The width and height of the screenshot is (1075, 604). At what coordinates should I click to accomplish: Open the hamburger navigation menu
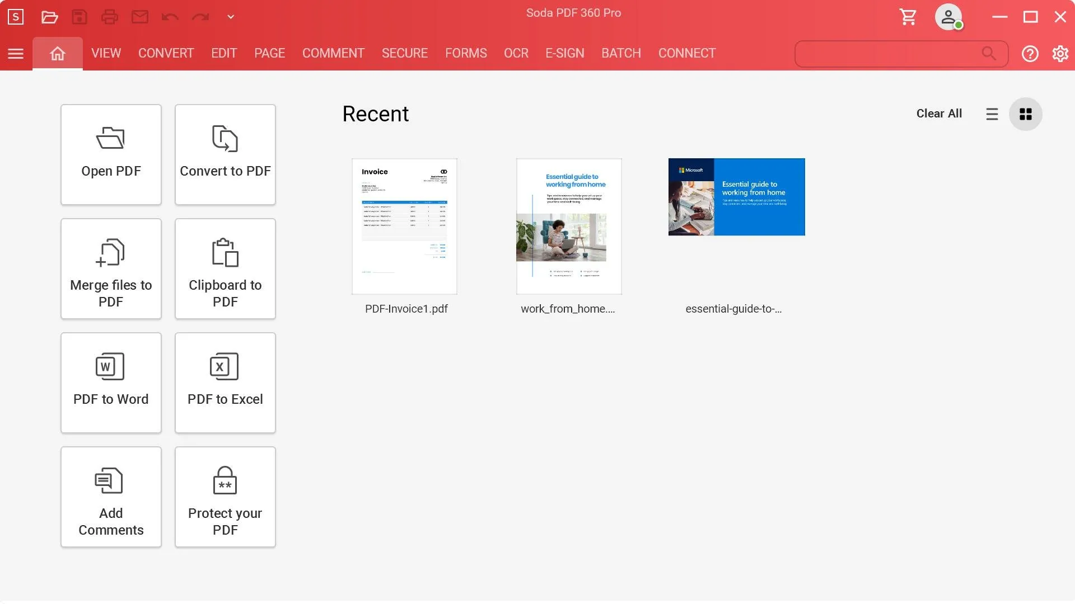coord(16,53)
